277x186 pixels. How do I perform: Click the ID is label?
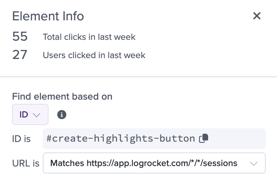(22, 139)
